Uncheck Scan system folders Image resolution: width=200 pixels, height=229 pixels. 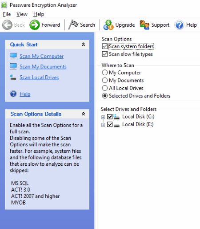pyautogui.click(x=105, y=46)
